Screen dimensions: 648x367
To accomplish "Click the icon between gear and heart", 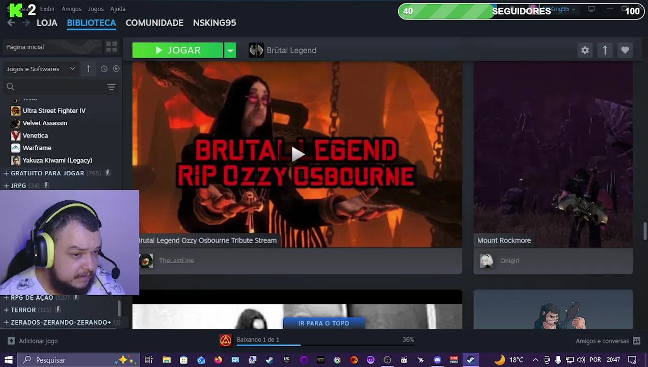I will (605, 50).
